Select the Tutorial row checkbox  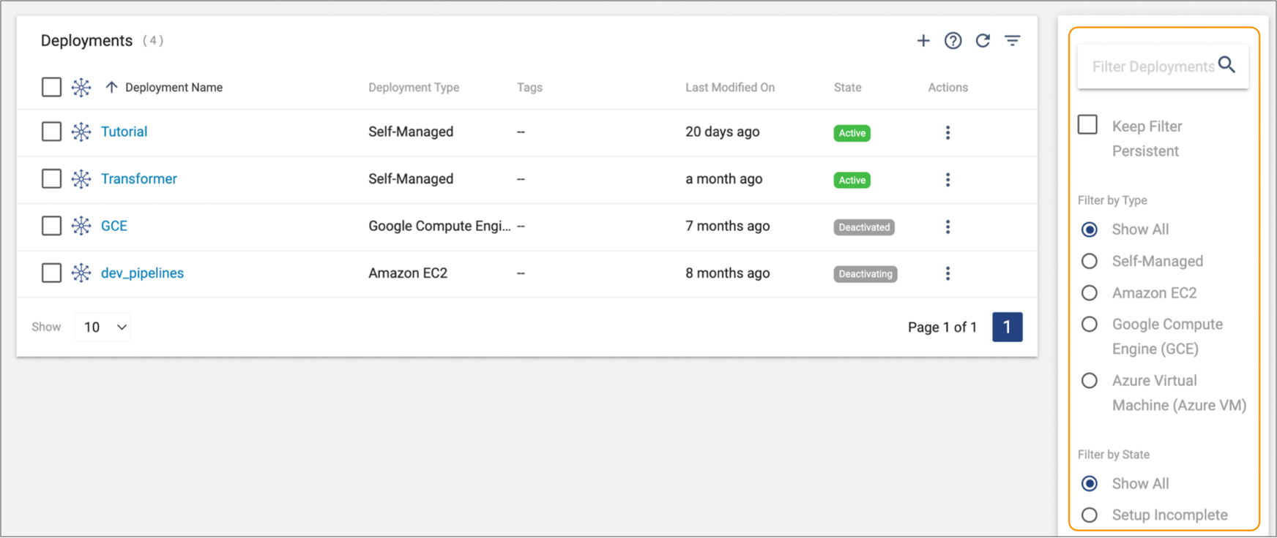[x=51, y=132]
